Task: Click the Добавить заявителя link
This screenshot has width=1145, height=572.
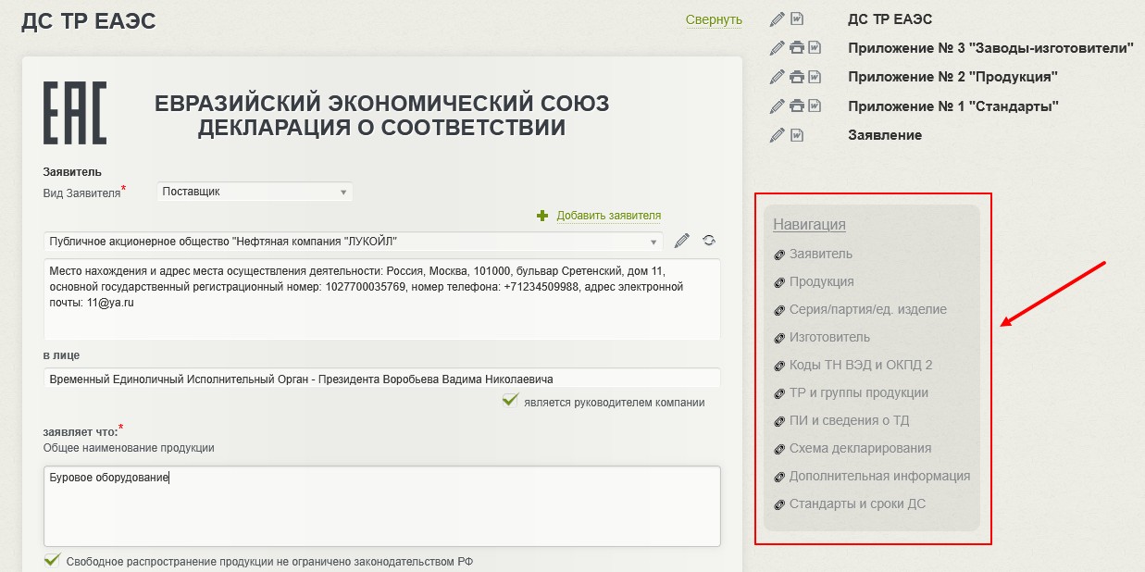Action: click(608, 216)
